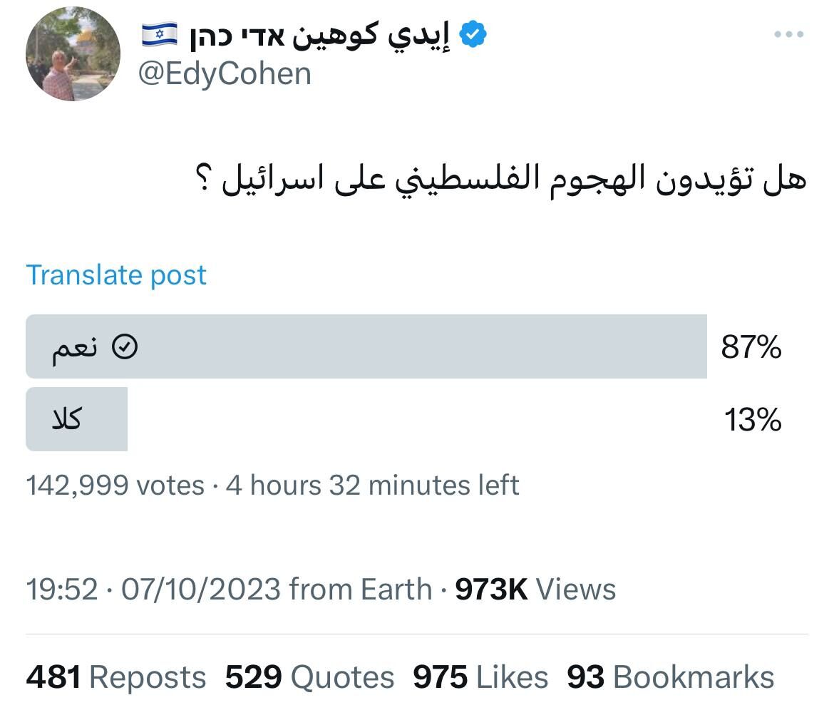Click the 13% result label

[753, 421]
